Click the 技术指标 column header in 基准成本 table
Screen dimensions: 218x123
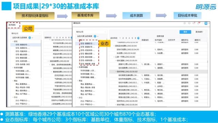[158, 40]
